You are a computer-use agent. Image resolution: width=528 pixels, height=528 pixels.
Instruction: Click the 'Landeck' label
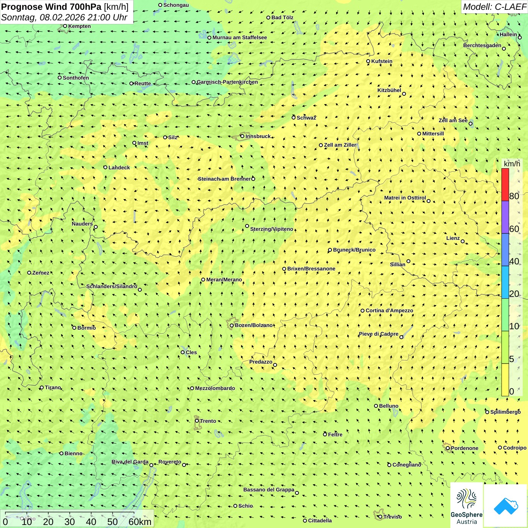coord(119,167)
